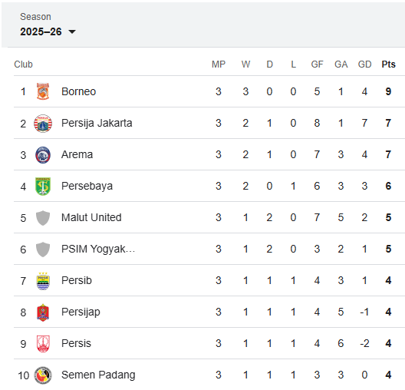Open the Persija Jakarta team link
The width and height of the screenshot is (405, 390).
pyautogui.click(x=97, y=123)
